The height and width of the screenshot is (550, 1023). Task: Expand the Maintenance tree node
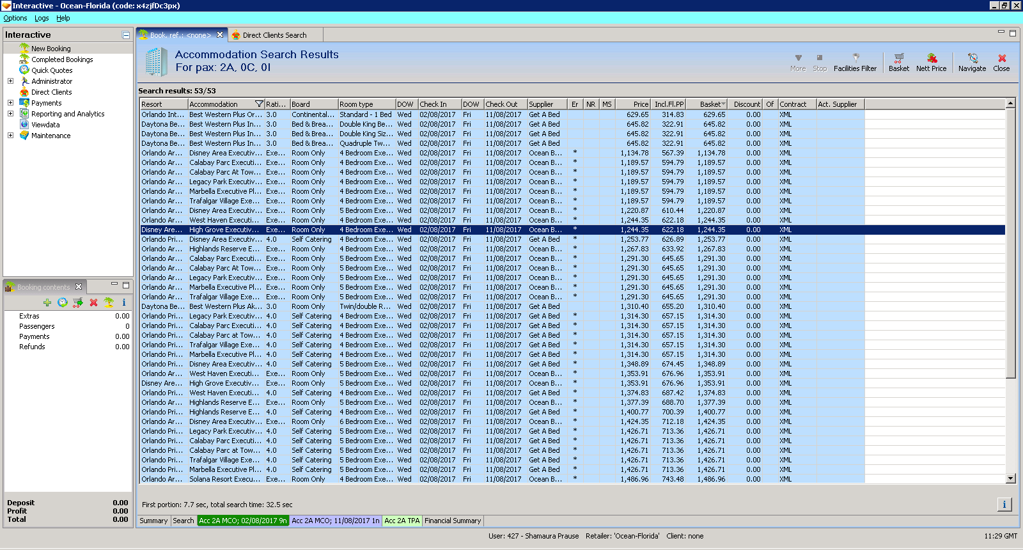point(10,136)
